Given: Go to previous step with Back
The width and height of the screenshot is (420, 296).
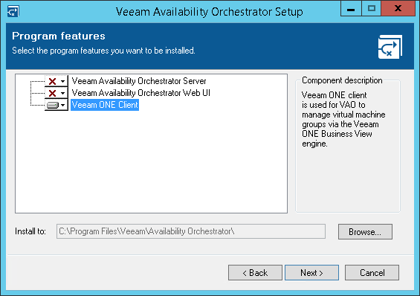Looking at the screenshot, I should coord(255,273).
